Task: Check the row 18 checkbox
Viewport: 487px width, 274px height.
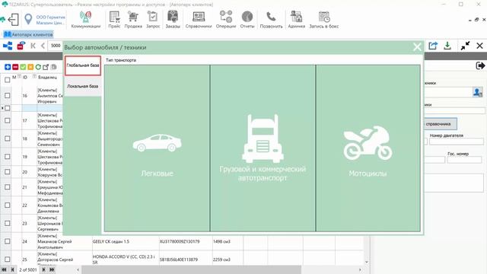Action: [x=7, y=139]
